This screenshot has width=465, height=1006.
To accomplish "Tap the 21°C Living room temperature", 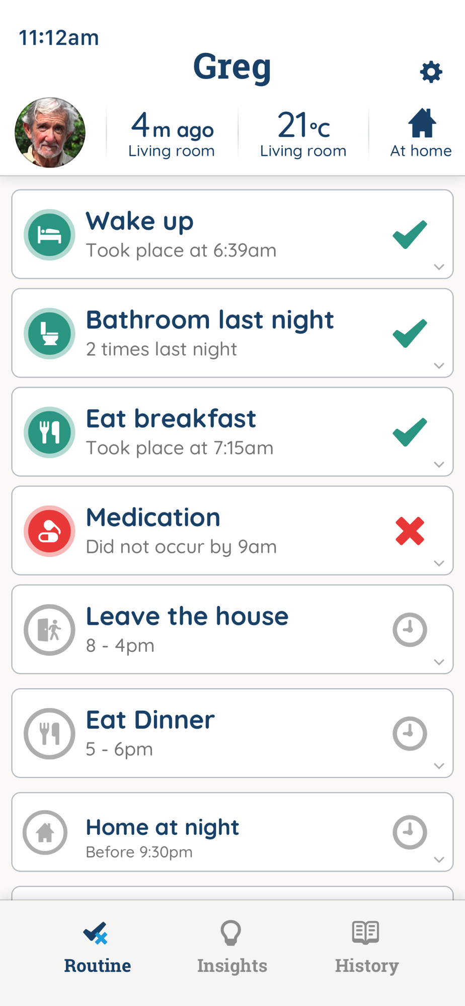I will 303,134.
